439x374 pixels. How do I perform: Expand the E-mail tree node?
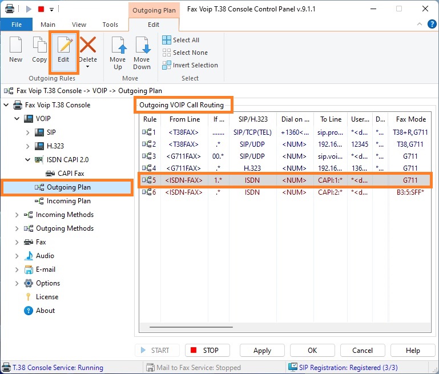(x=17, y=270)
